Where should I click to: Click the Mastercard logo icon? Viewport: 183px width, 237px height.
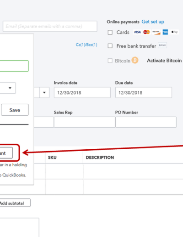146,32
